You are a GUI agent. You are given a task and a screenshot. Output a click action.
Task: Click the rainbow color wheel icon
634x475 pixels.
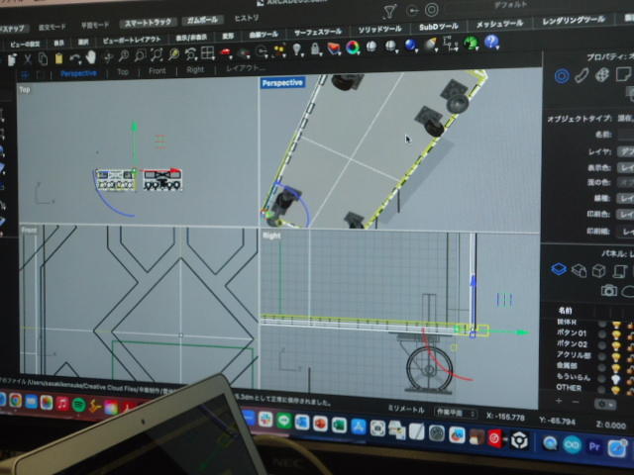tap(353, 47)
